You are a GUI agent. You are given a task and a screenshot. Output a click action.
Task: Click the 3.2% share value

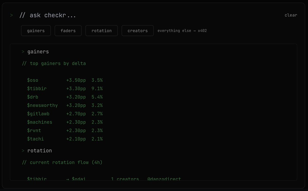(x=97, y=106)
